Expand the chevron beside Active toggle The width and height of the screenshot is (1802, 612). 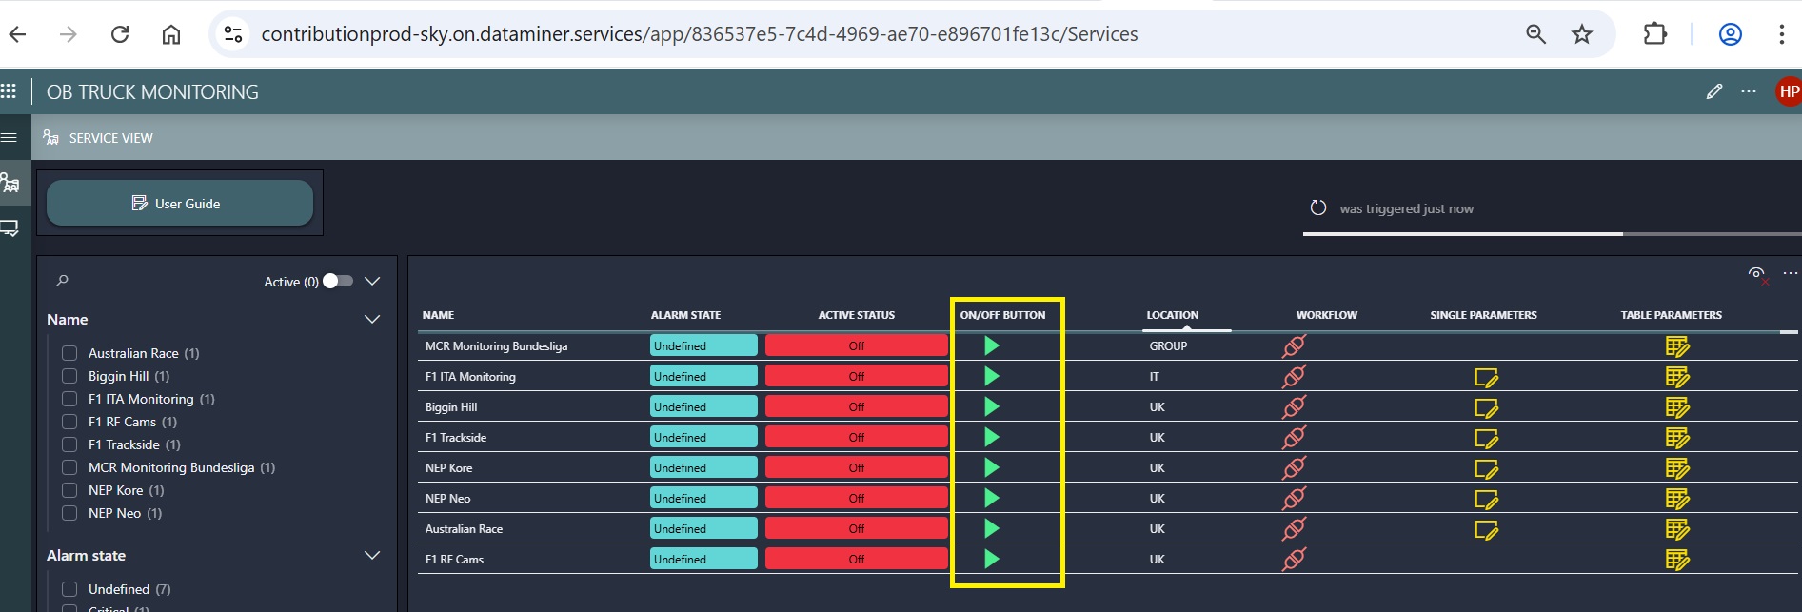click(x=372, y=281)
